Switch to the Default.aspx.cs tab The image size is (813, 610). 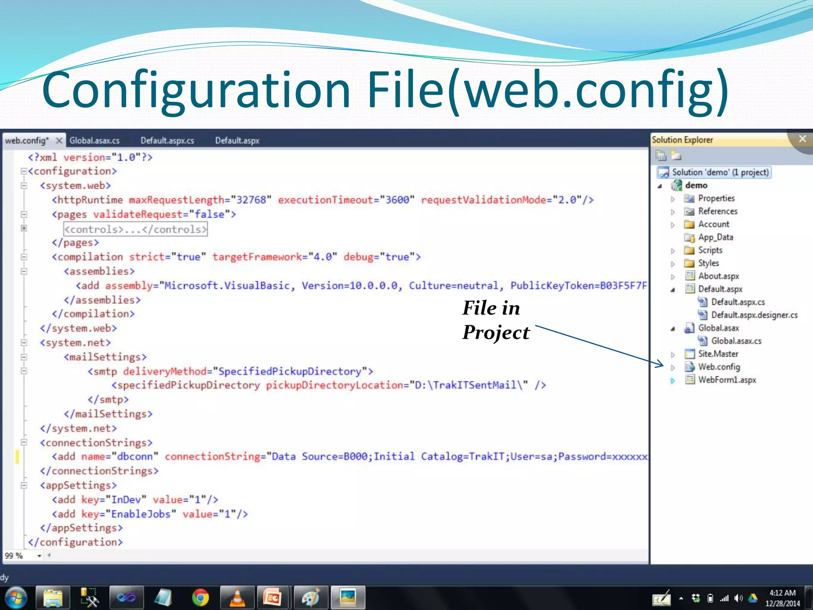pos(167,141)
